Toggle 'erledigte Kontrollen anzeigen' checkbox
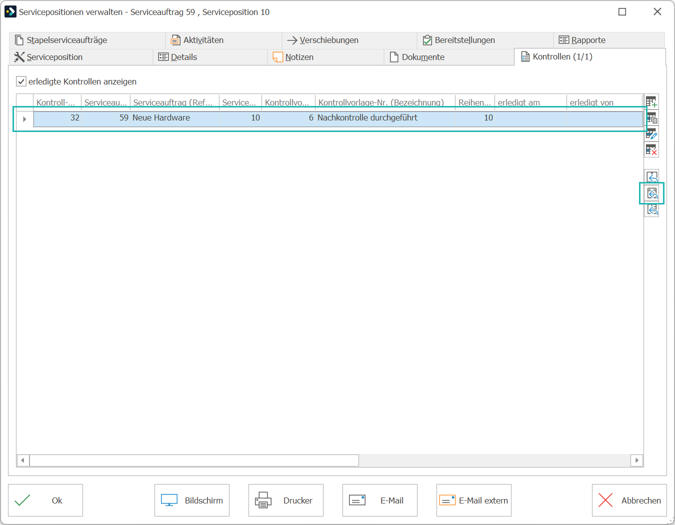Viewport: 675px width, 525px height. [x=21, y=81]
